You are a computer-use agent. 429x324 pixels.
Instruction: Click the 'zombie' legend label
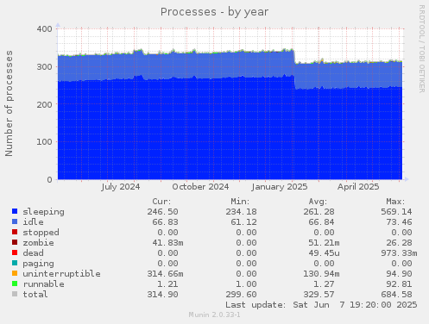[x=38, y=243]
